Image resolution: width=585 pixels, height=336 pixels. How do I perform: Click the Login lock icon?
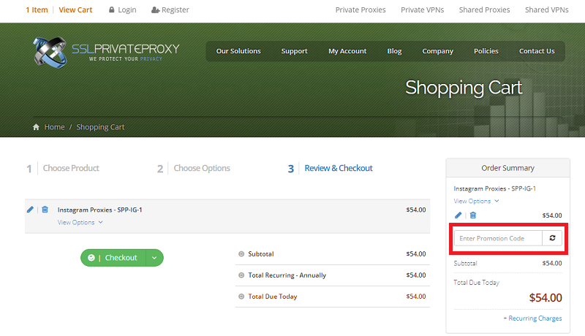111,9
